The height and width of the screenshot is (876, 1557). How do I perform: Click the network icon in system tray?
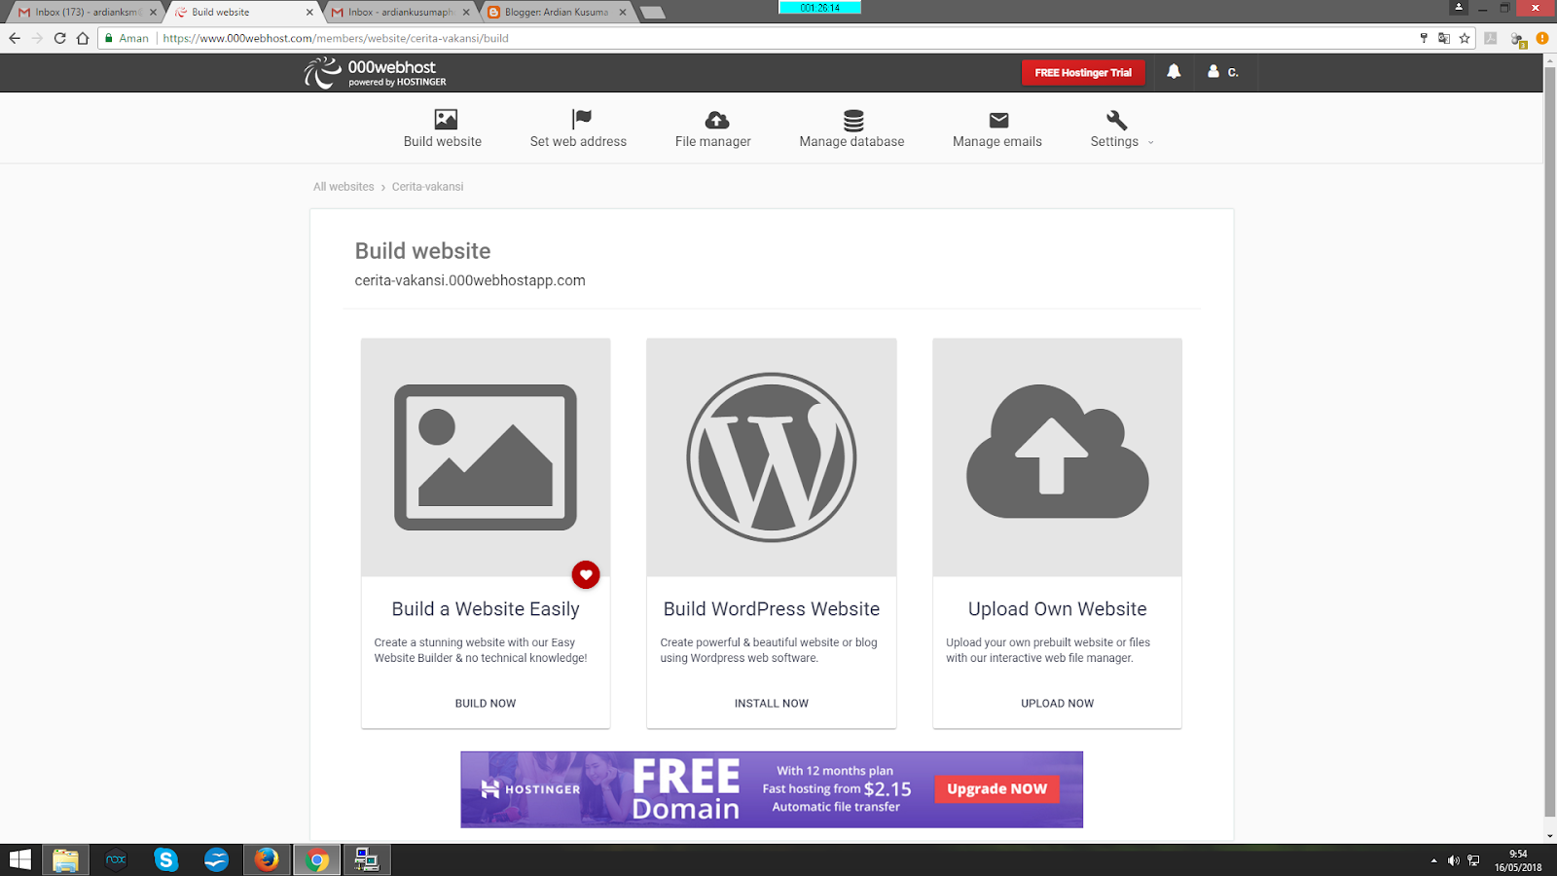coord(1473,860)
